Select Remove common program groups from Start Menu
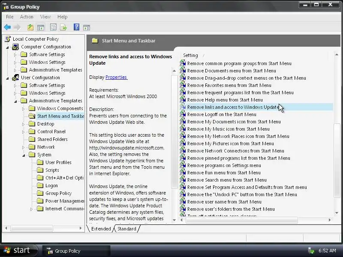This screenshot has height=257, width=343. 239,63
